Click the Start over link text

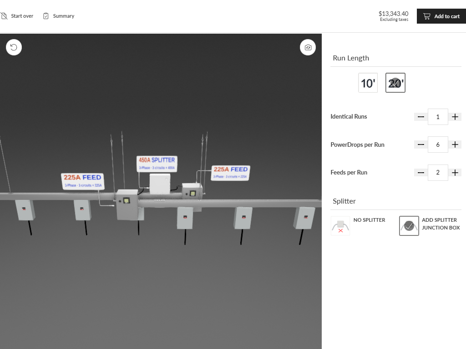coord(22,16)
